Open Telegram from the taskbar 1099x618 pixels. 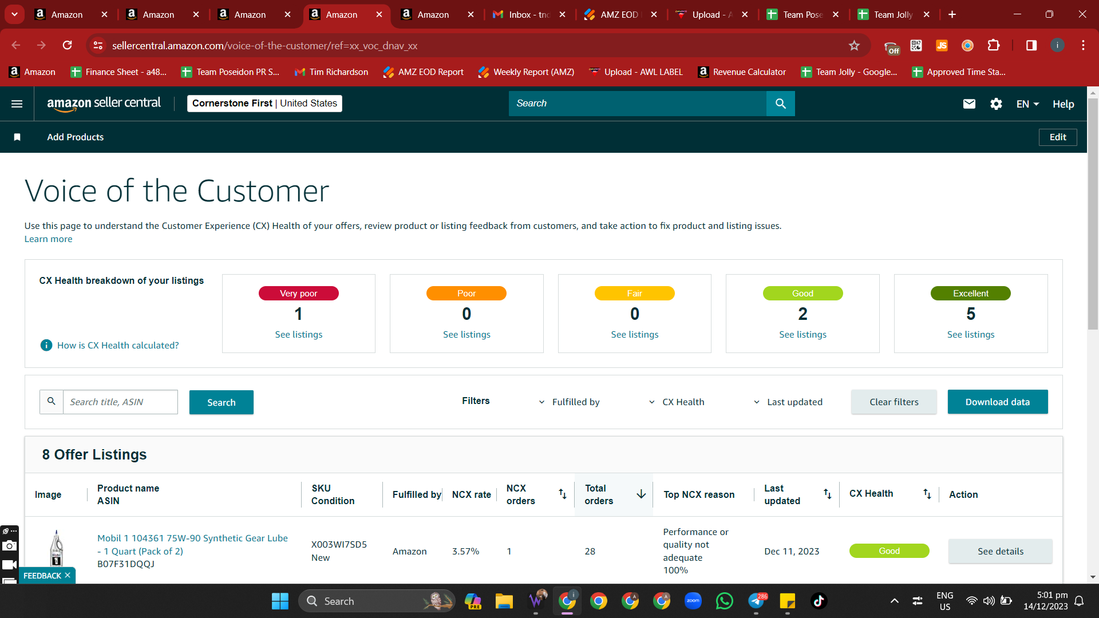(x=756, y=601)
